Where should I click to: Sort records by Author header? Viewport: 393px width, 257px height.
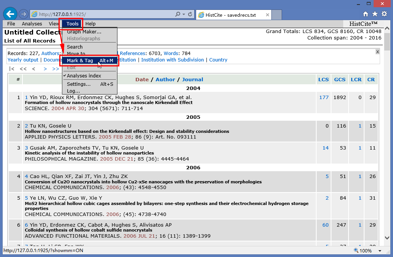pos(165,79)
